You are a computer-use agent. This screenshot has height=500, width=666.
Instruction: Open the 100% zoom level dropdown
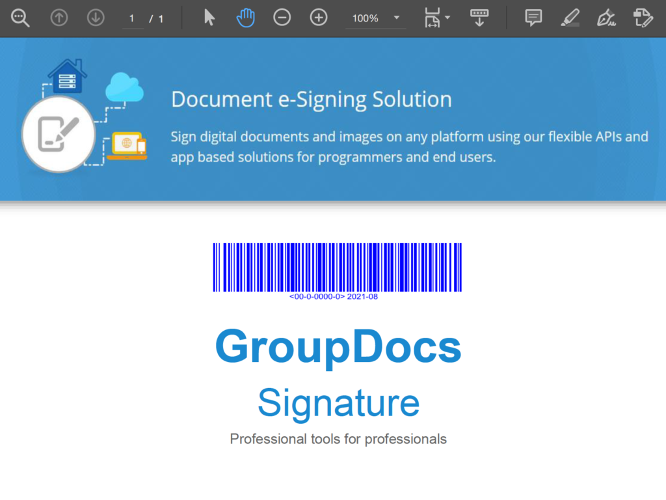point(375,18)
